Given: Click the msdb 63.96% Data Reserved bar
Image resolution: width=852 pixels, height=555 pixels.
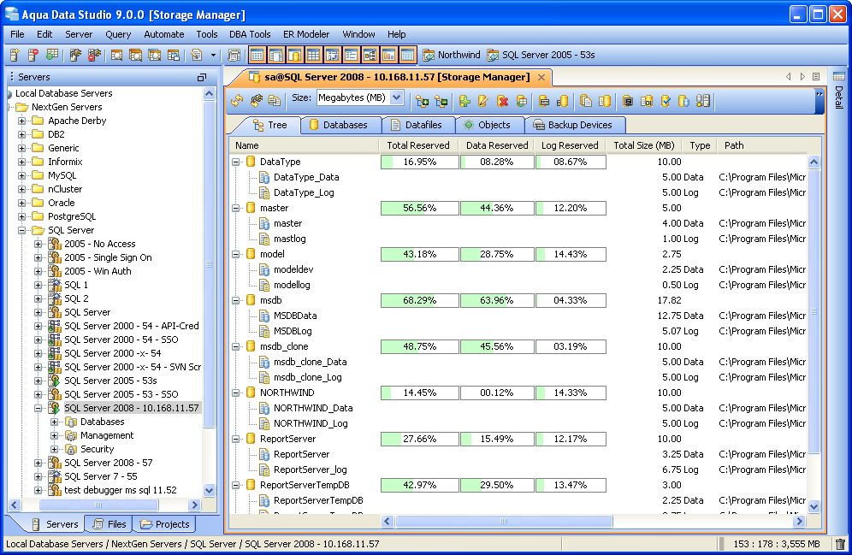Looking at the screenshot, I should (497, 300).
